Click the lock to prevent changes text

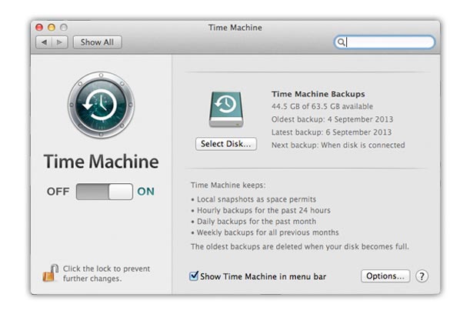click(x=106, y=273)
